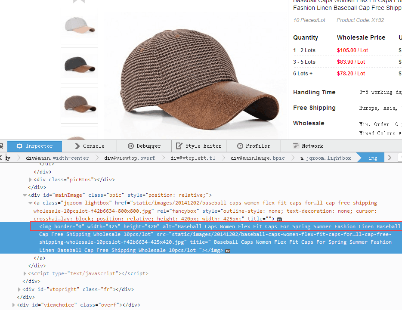
Task: Collapse the mainImage div node
Action: (x=25, y=195)
